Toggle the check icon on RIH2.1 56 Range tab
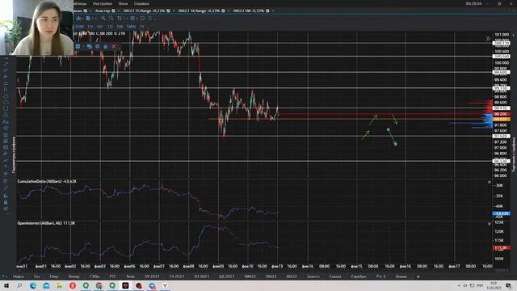Screen dimensions: 517x291 click(223, 11)
